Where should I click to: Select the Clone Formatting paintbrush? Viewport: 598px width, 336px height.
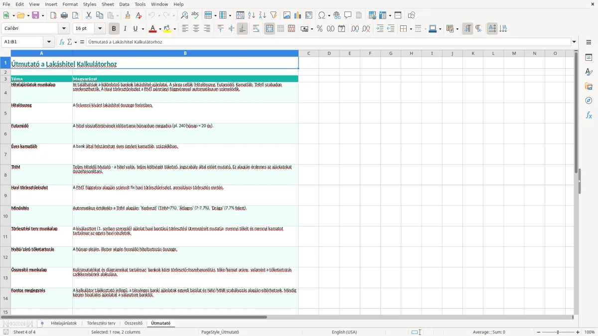128,15
